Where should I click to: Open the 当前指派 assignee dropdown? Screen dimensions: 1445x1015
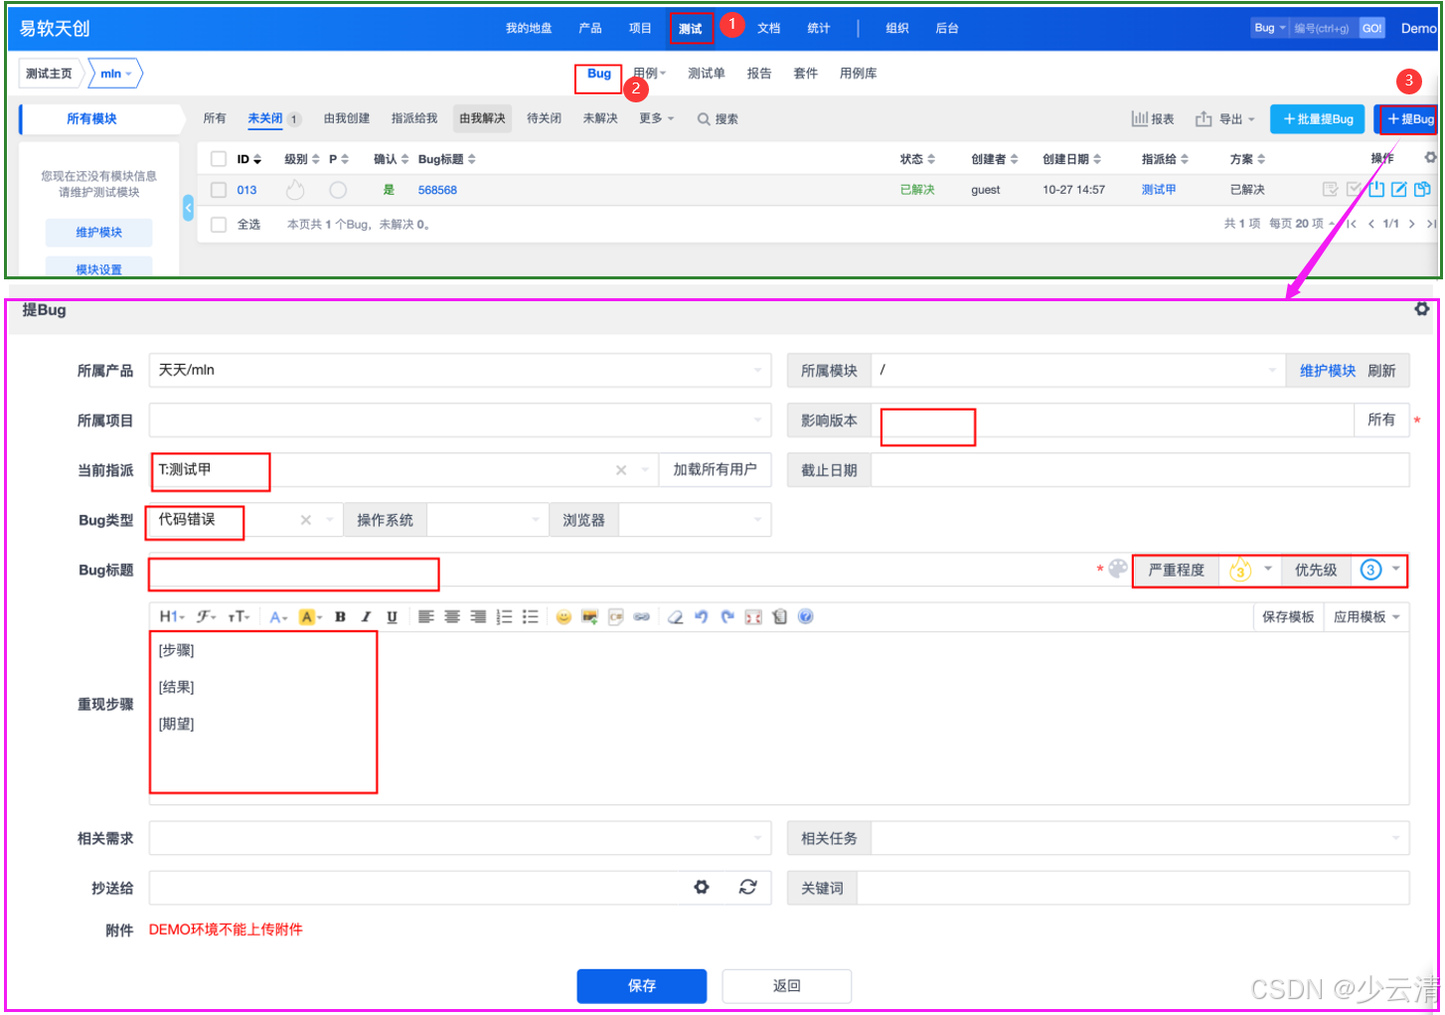[x=403, y=470]
